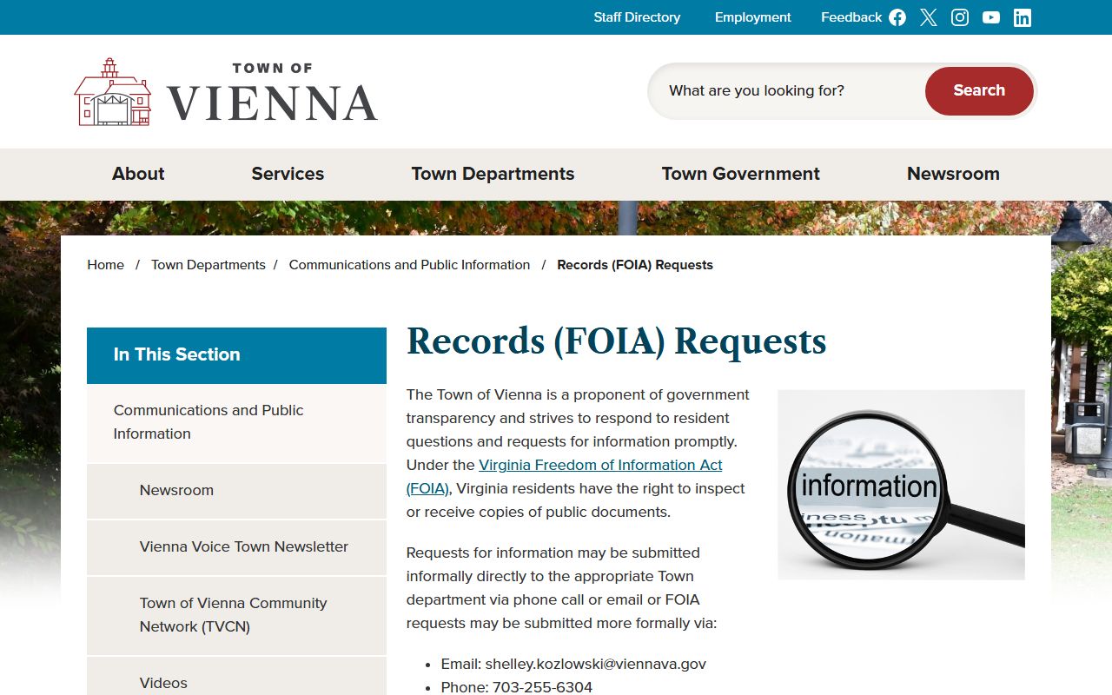Open Virginia Freedom of Information Act link
1112x695 pixels.
click(x=565, y=477)
